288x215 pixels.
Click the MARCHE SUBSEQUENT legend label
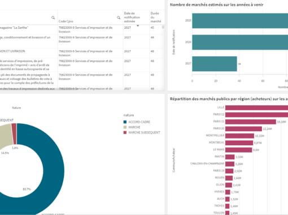pyautogui.click(x=144, y=132)
